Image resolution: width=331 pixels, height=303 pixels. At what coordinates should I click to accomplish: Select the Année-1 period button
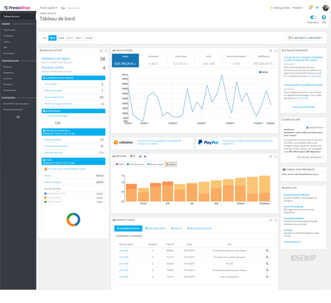coord(89,38)
